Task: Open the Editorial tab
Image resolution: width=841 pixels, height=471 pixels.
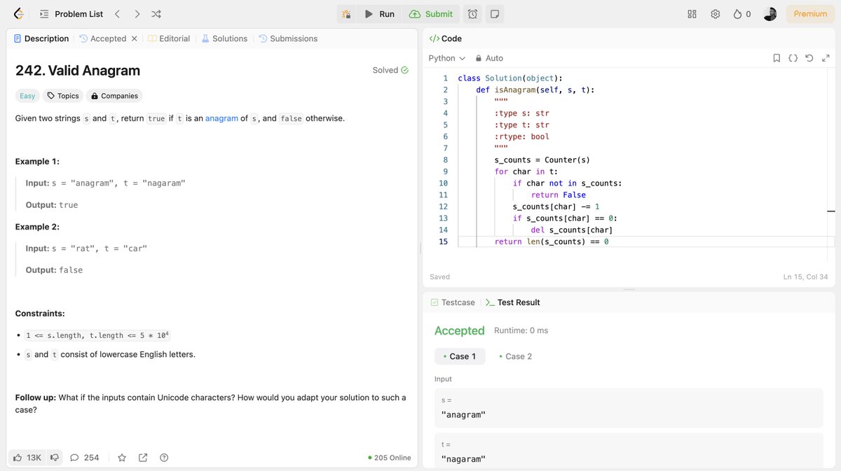Action: 169,38
